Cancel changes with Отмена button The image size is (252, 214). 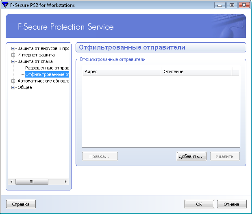point(232,204)
